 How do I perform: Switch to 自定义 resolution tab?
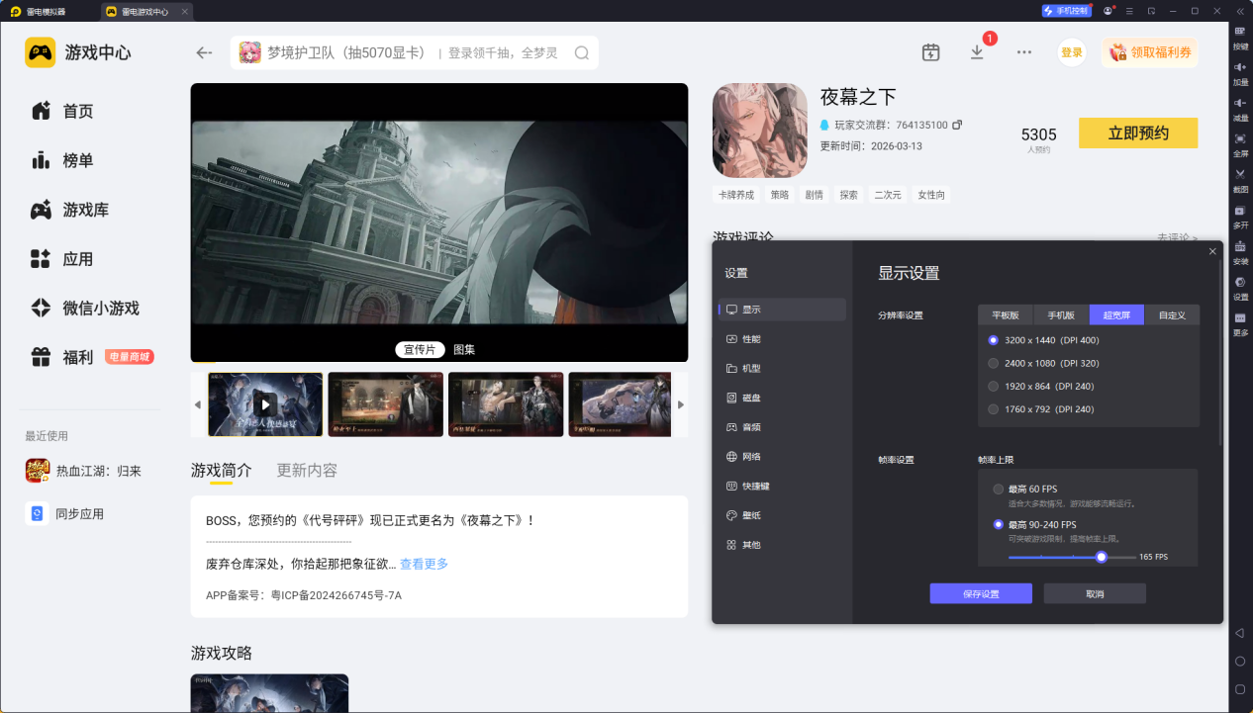tap(1172, 314)
